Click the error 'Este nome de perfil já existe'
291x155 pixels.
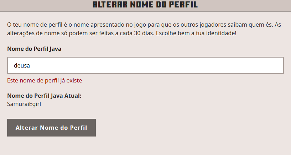coord(45,80)
